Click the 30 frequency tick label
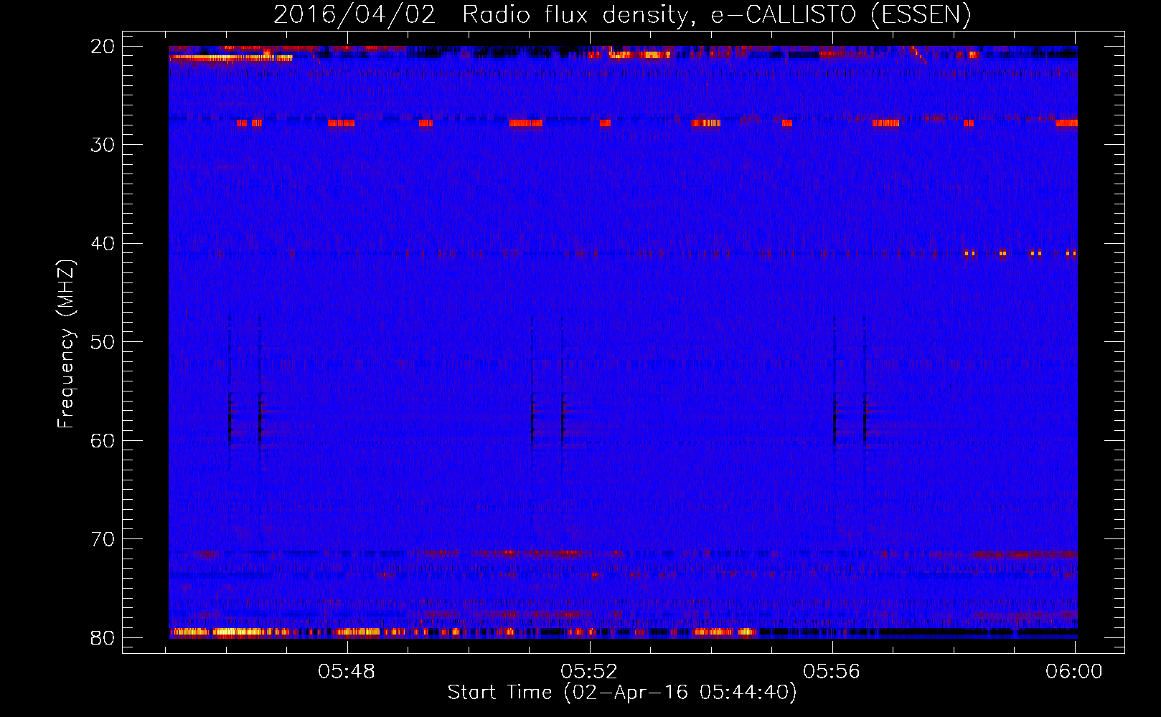Screen dimensions: 1161x717 [103, 145]
